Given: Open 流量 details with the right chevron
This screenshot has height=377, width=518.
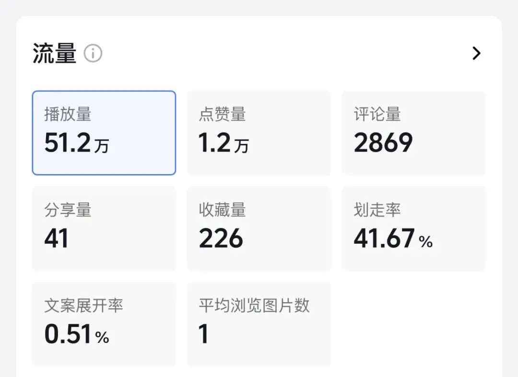Looking at the screenshot, I should pyautogui.click(x=476, y=53).
